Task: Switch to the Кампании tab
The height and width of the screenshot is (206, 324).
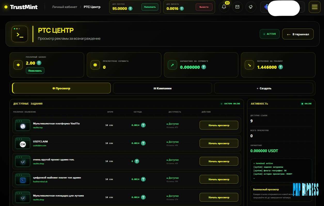Action: [x=162, y=88]
